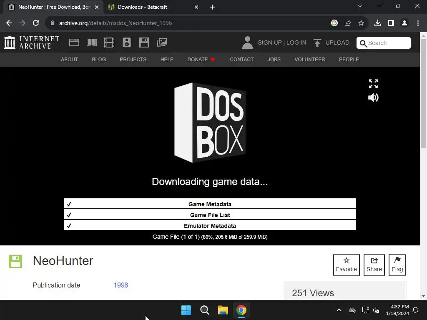The image size is (427, 320).
Task: Open a new browser tab
Action: pos(212,7)
